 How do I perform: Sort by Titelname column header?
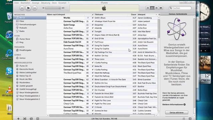pyautogui.click(x=110, y=14)
